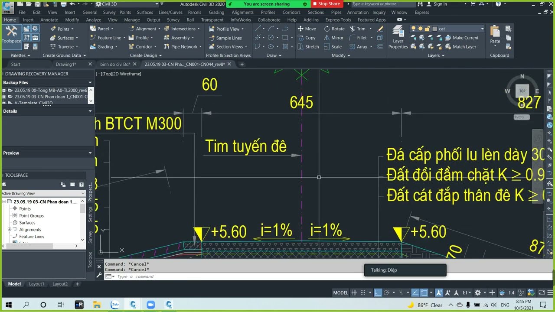Click Match Layer tool

tap(460, 47)
